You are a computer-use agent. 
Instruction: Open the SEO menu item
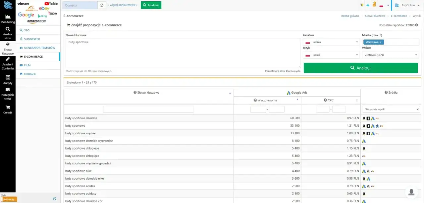click(38, 30)
